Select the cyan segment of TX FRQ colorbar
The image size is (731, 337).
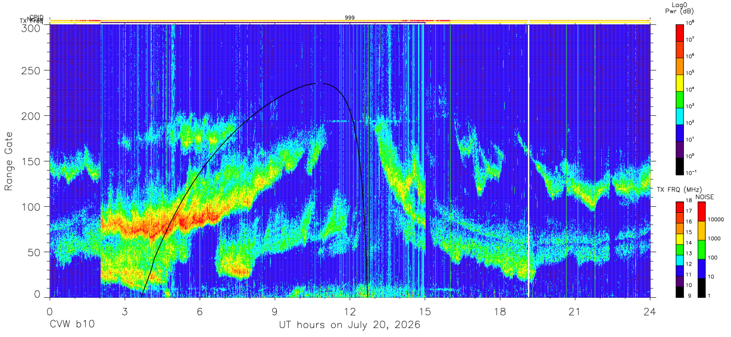tap(680, 260)
